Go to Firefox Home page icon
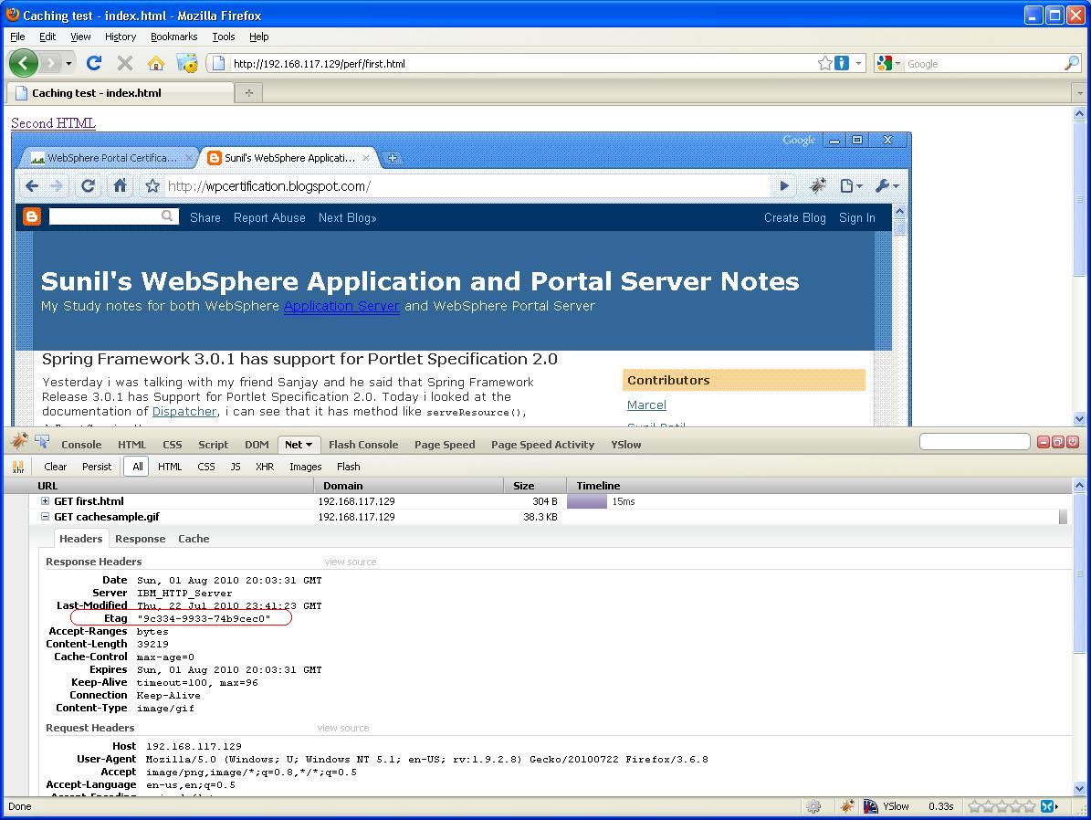 pos(156,63)
